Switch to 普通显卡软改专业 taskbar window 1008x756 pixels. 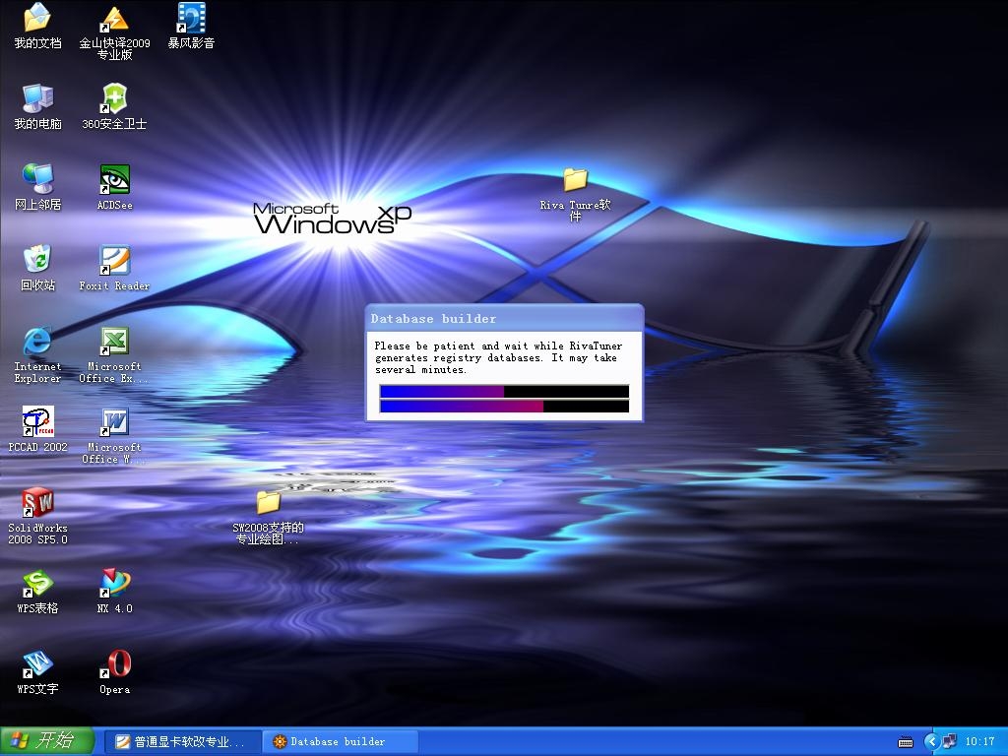pos(182,742)
